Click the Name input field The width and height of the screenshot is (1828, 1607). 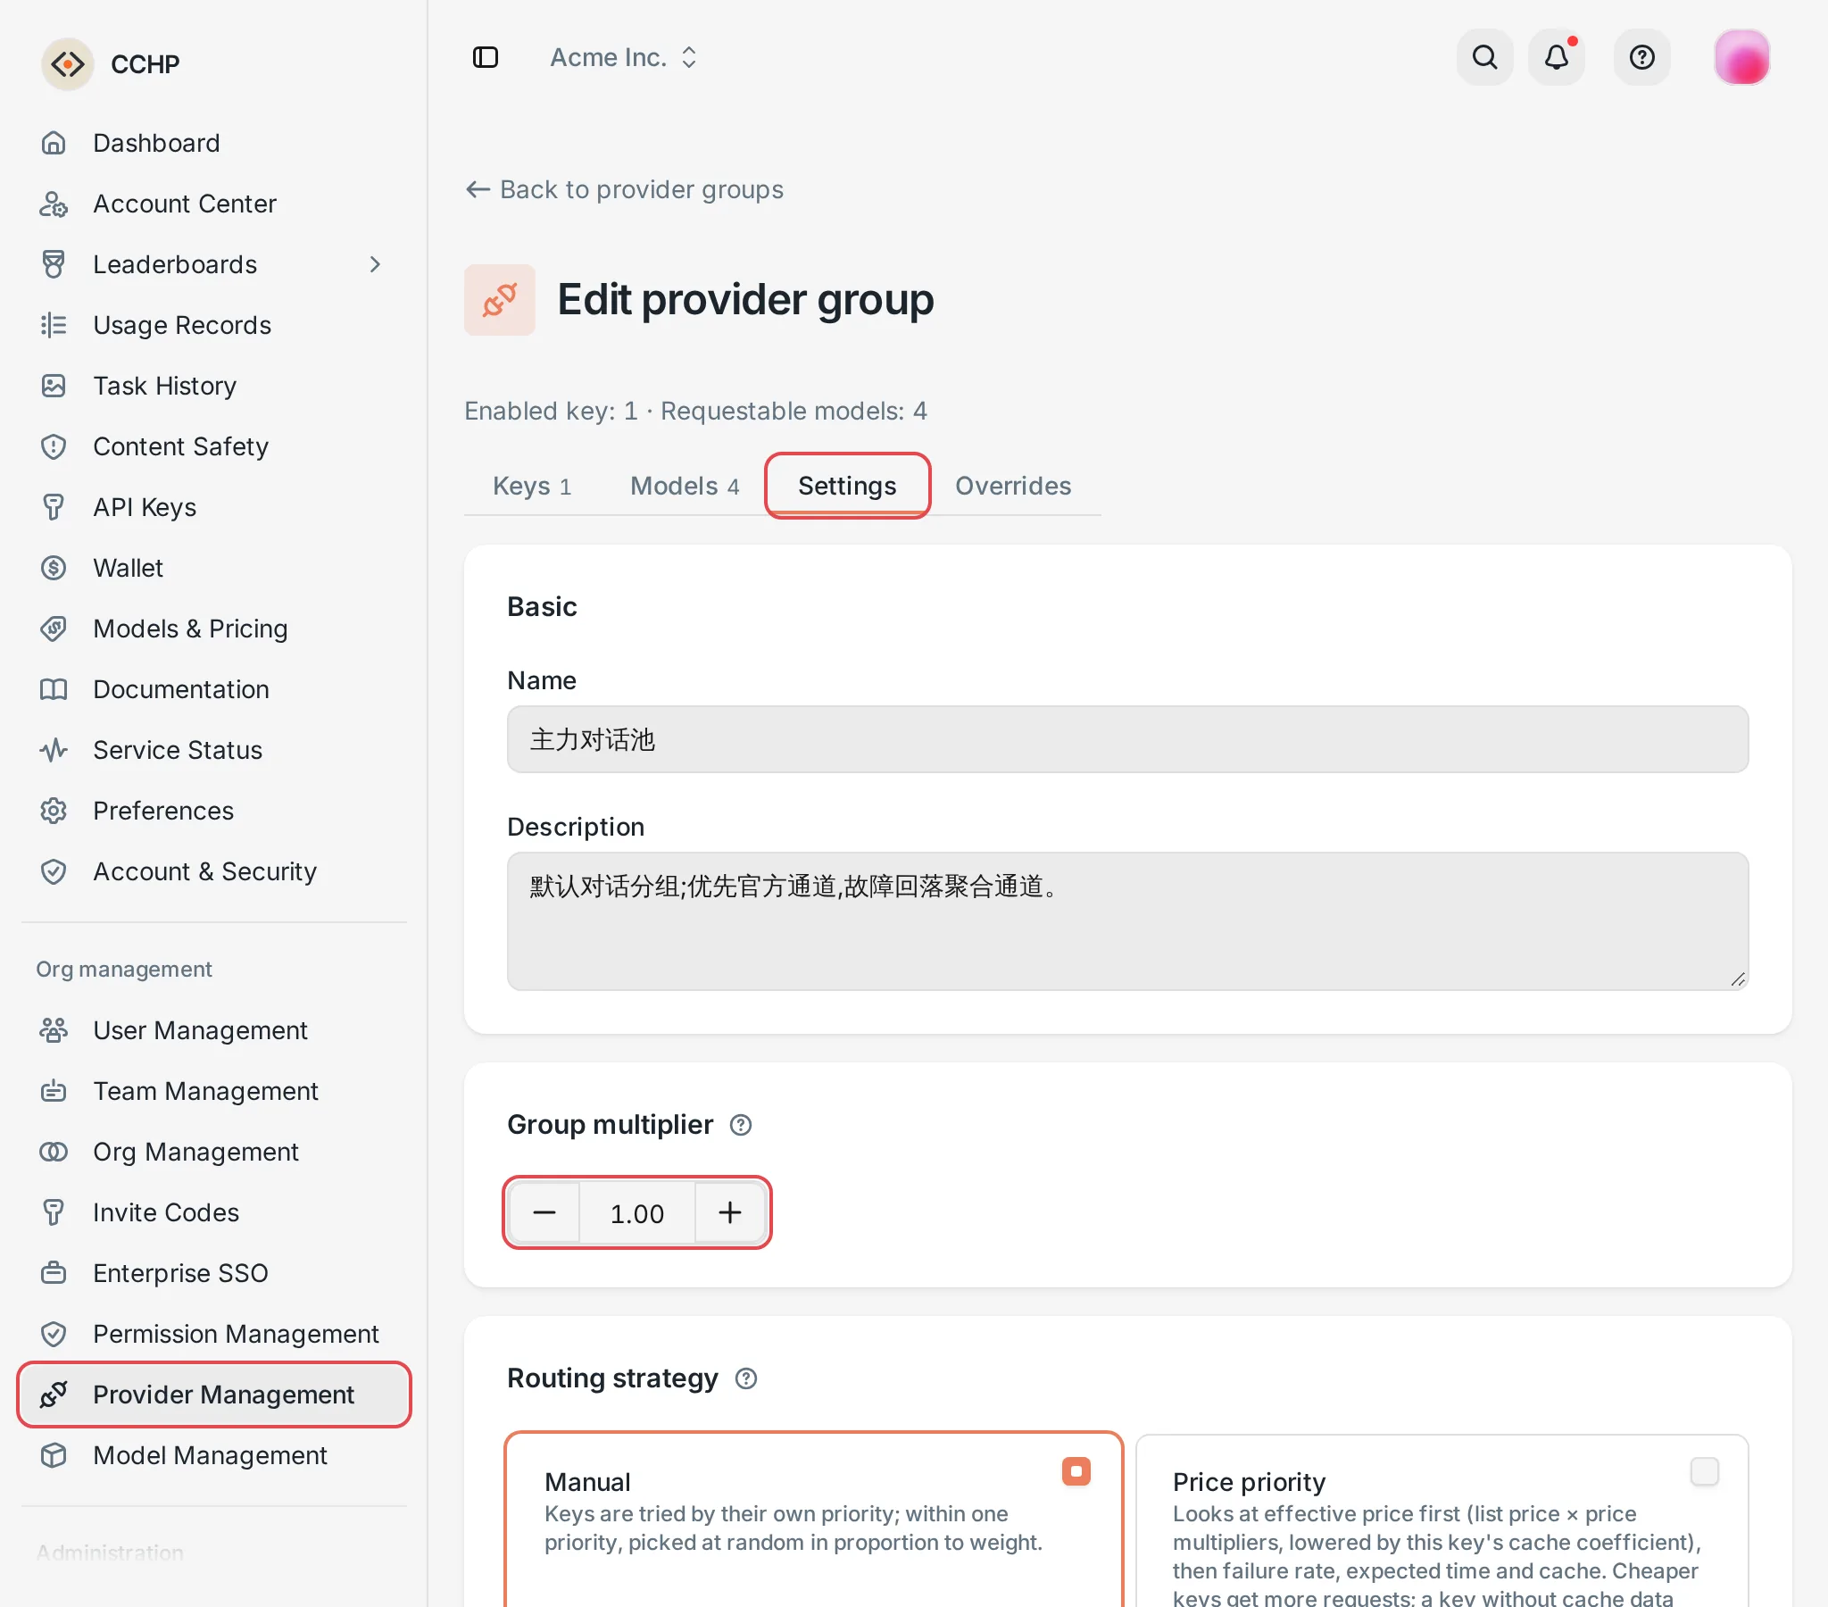click(x=1126, y=740)
